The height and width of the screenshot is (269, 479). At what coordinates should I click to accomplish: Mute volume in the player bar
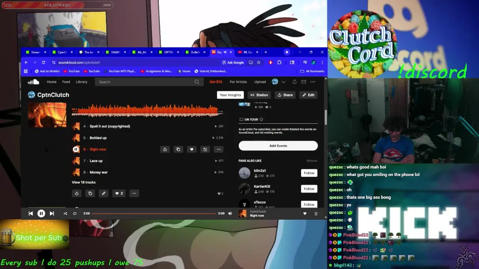click(x=230, y=213)
